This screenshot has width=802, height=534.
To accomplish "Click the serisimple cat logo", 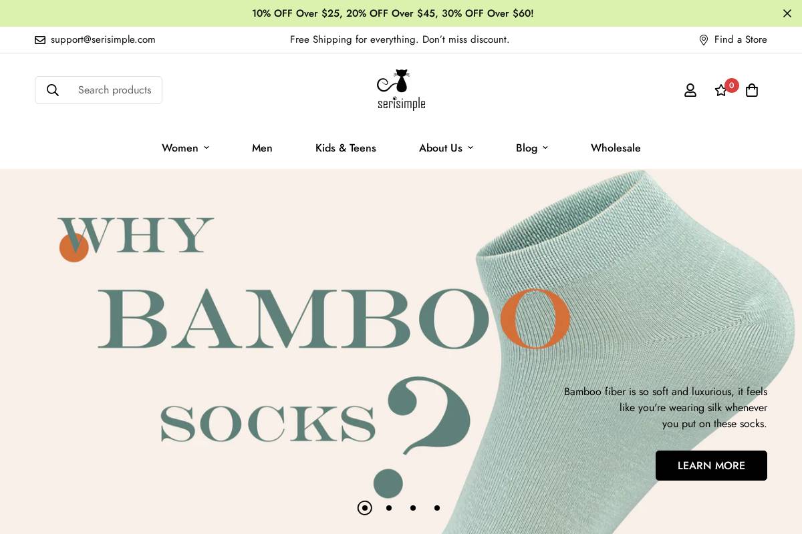I will click(x=401, y=90).
